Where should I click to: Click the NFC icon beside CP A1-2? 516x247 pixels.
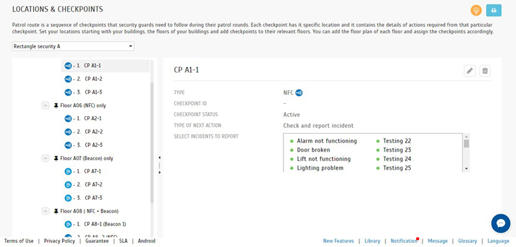coord(68,79)
